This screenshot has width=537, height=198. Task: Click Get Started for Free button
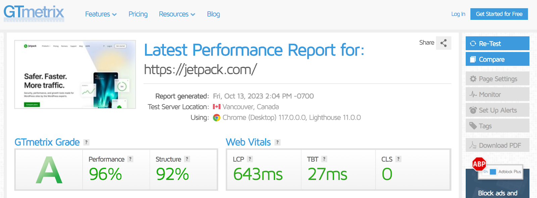tap(499, 14)
